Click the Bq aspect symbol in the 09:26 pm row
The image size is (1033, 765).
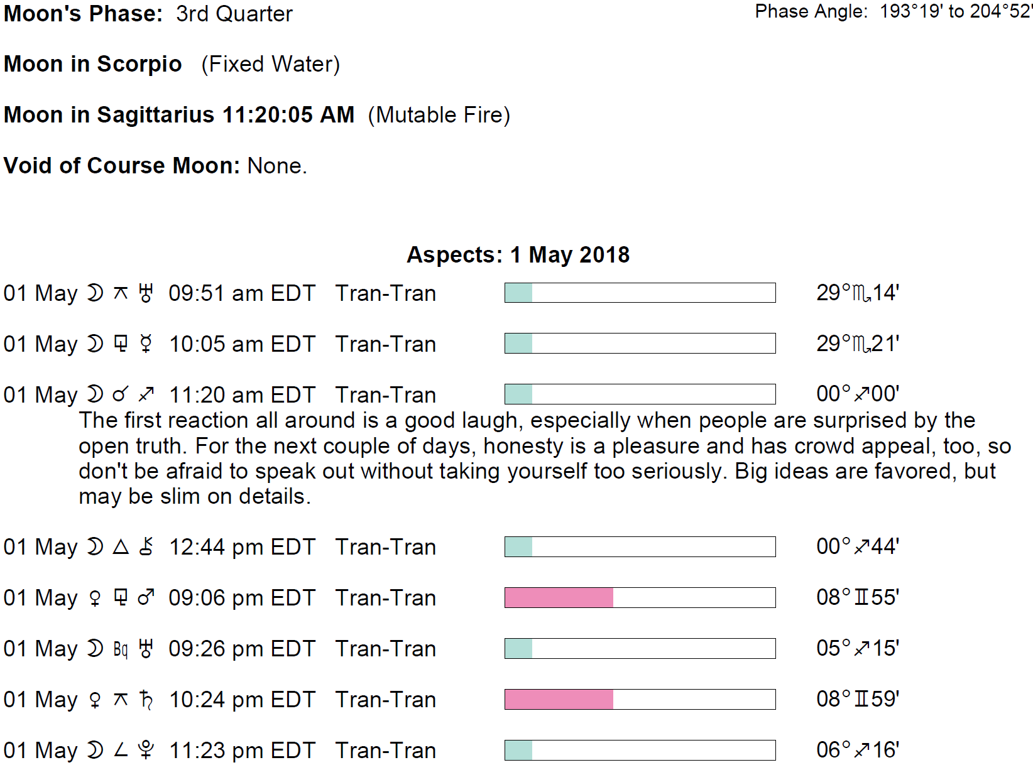coord(121,649)
